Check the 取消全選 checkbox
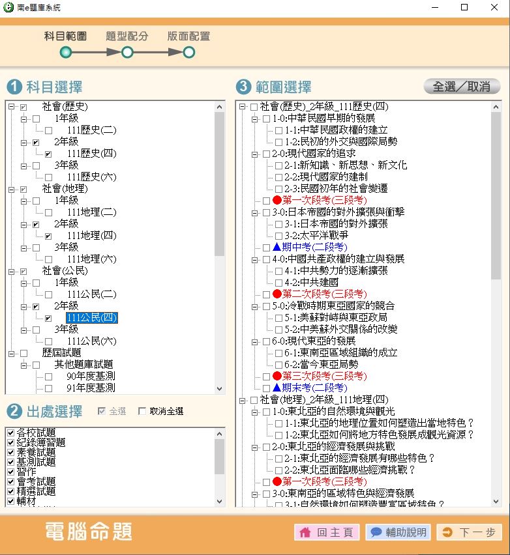 tap(142, 411)
